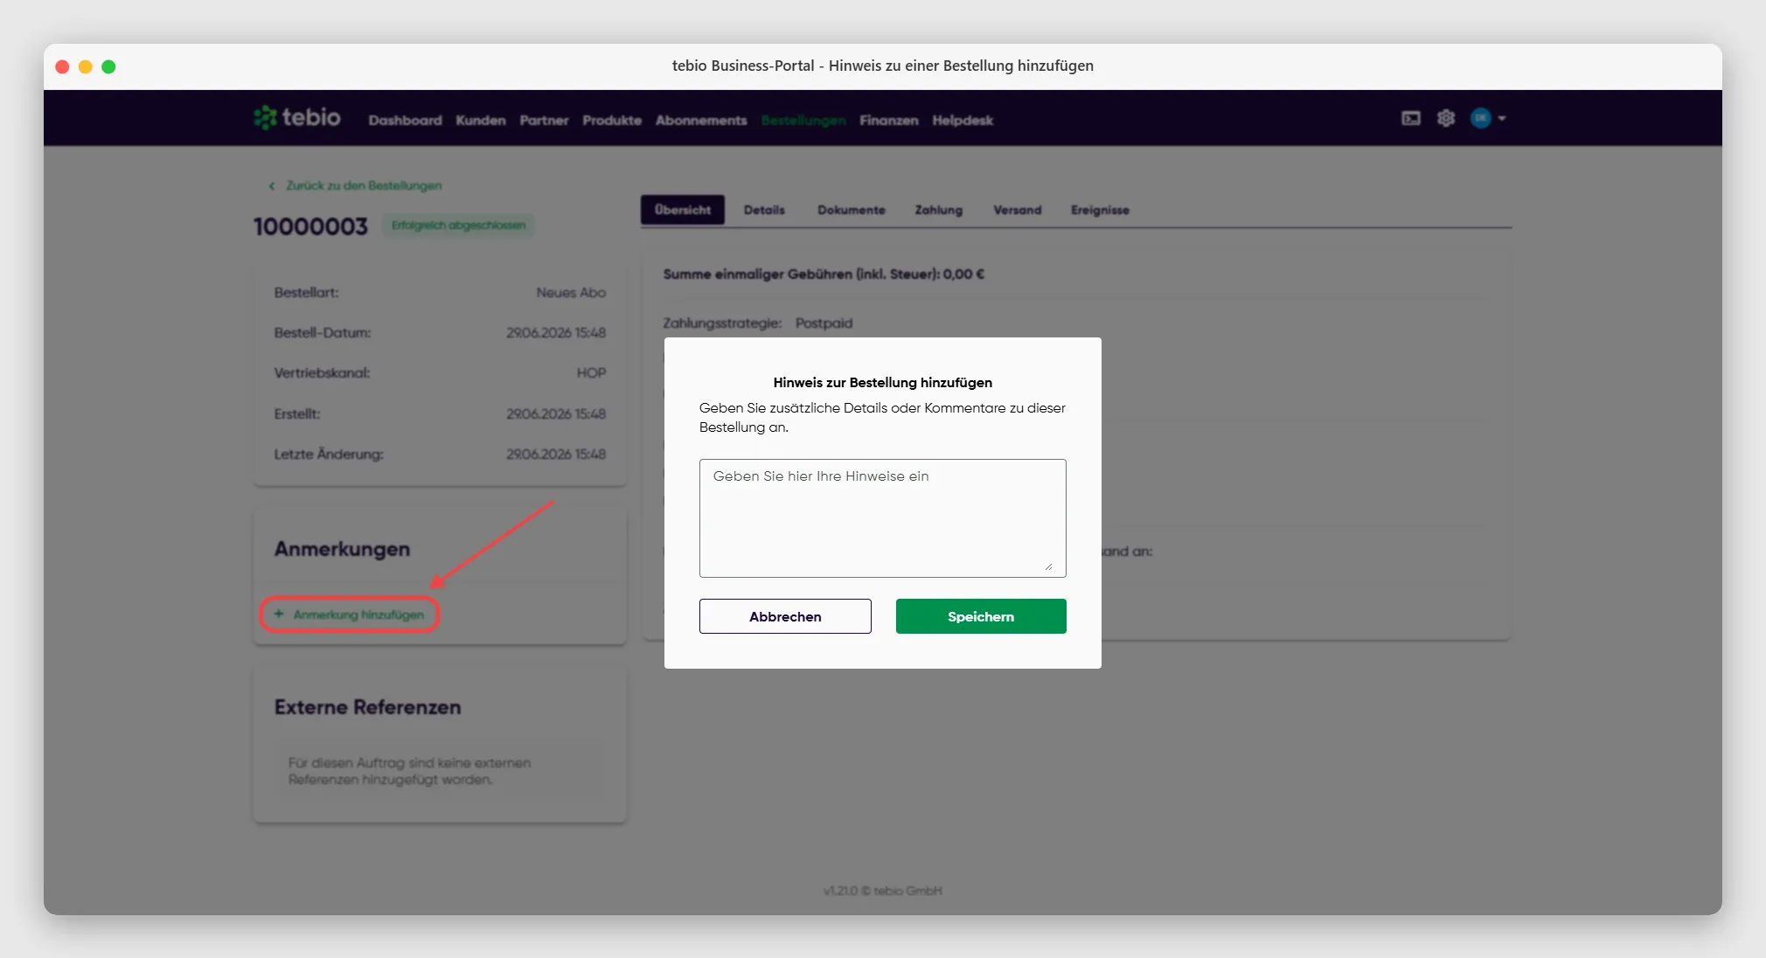
Task: Click the tebio logo
Action: click(297, 117)
